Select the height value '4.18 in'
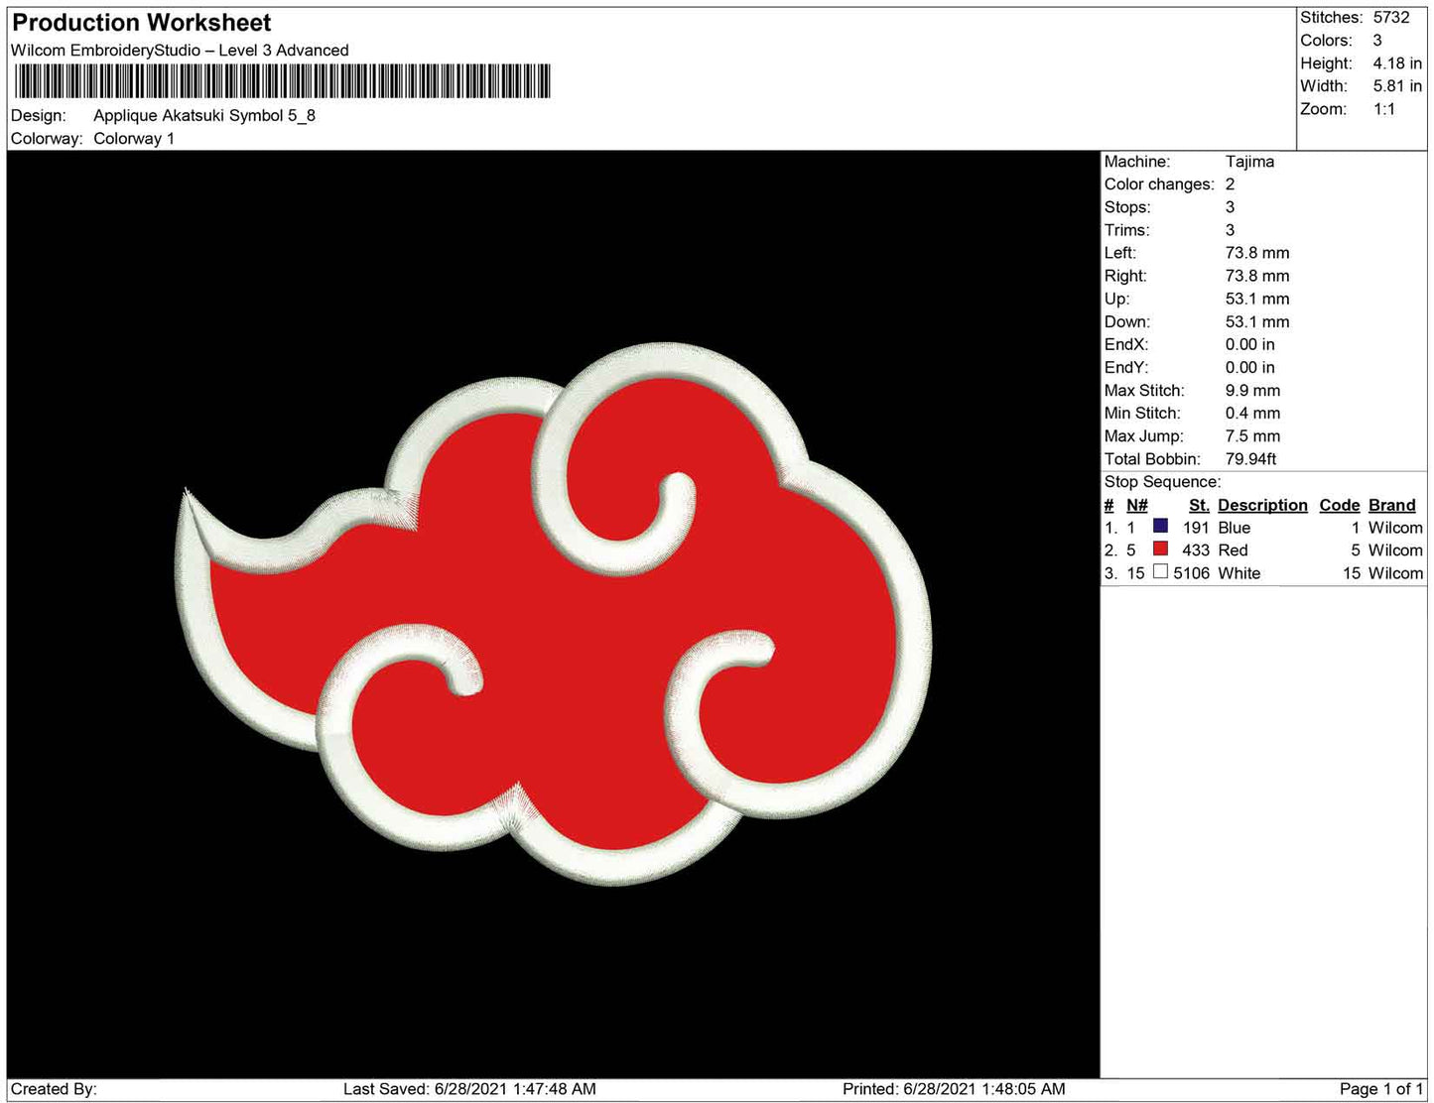Image resolution: width=1434 pixels, height=1103 pixels. [x=1397, y=63]
